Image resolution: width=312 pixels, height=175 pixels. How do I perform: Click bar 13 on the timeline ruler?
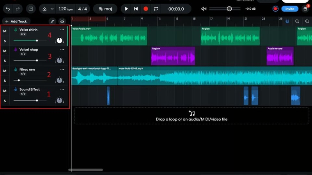tap(177, 19)
